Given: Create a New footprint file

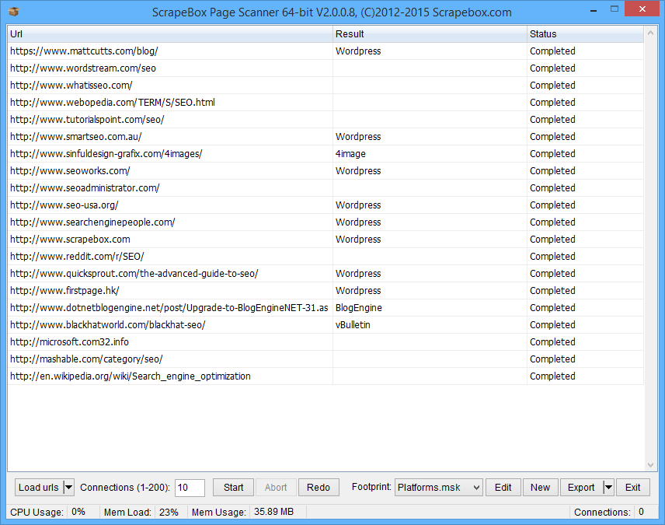Looking at the screenshot, I should (540, 488).
